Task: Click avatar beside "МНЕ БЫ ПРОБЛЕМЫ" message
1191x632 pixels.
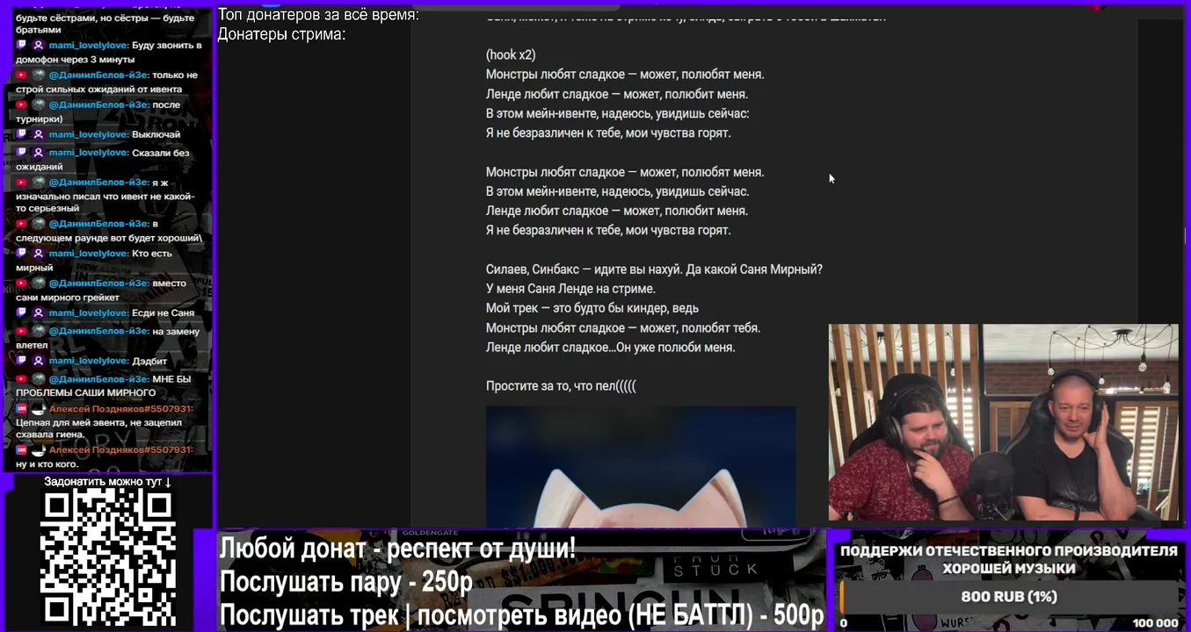Action: tap(39, 378)
